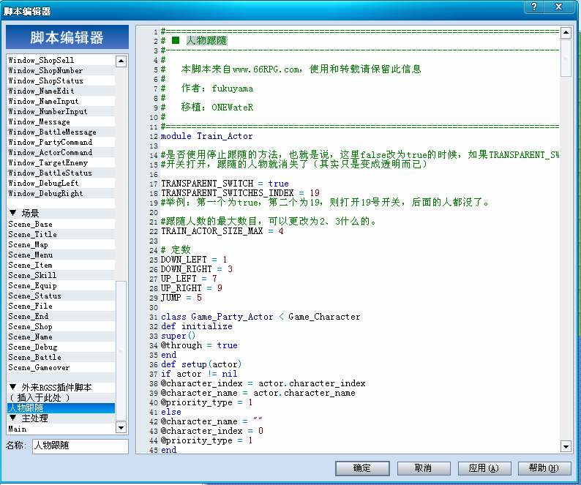
Task: Select Window_NameInput script
Action: [61, 101]
